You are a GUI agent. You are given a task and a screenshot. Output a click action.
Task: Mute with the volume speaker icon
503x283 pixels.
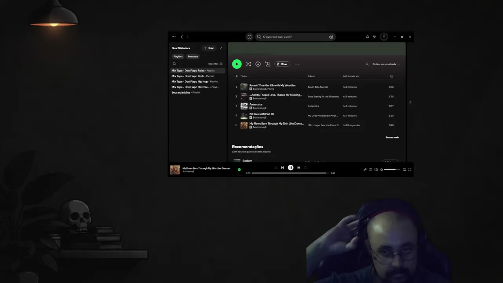(x=382, y=170)
